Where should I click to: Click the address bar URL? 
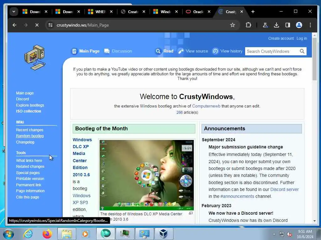pos(83,25)
